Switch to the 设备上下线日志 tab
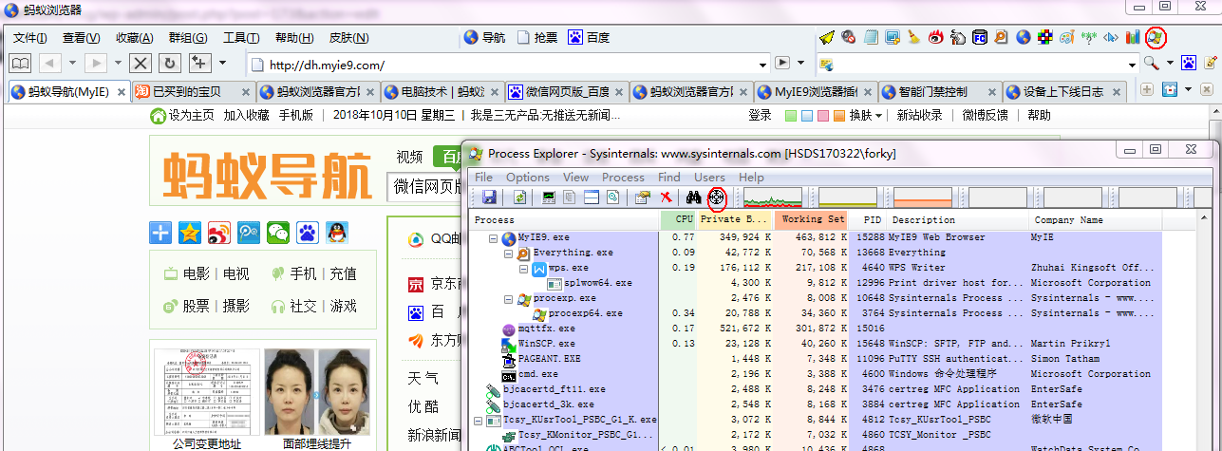Image resolution: width=1222 pixels, height=451 pixels. 1063,92
